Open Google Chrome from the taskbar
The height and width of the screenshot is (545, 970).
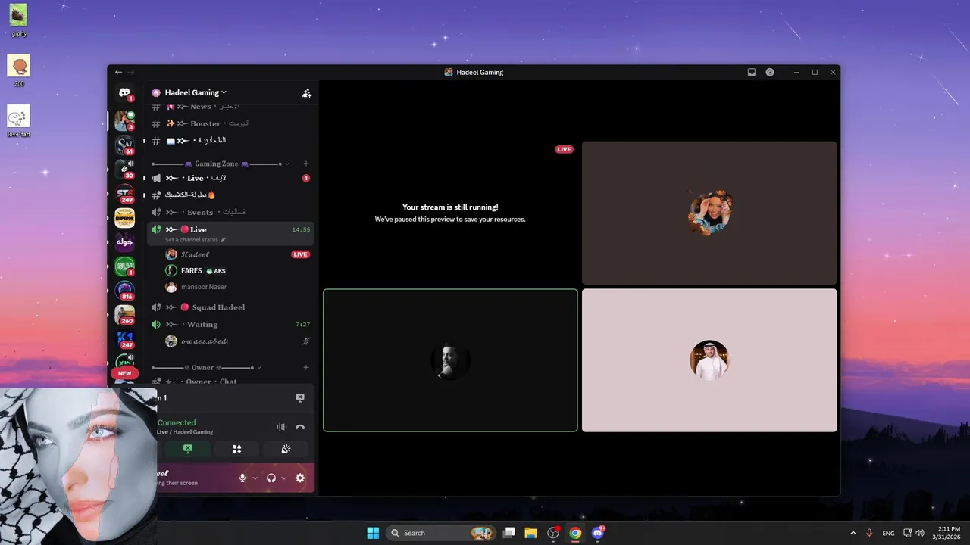click(575, 533)
